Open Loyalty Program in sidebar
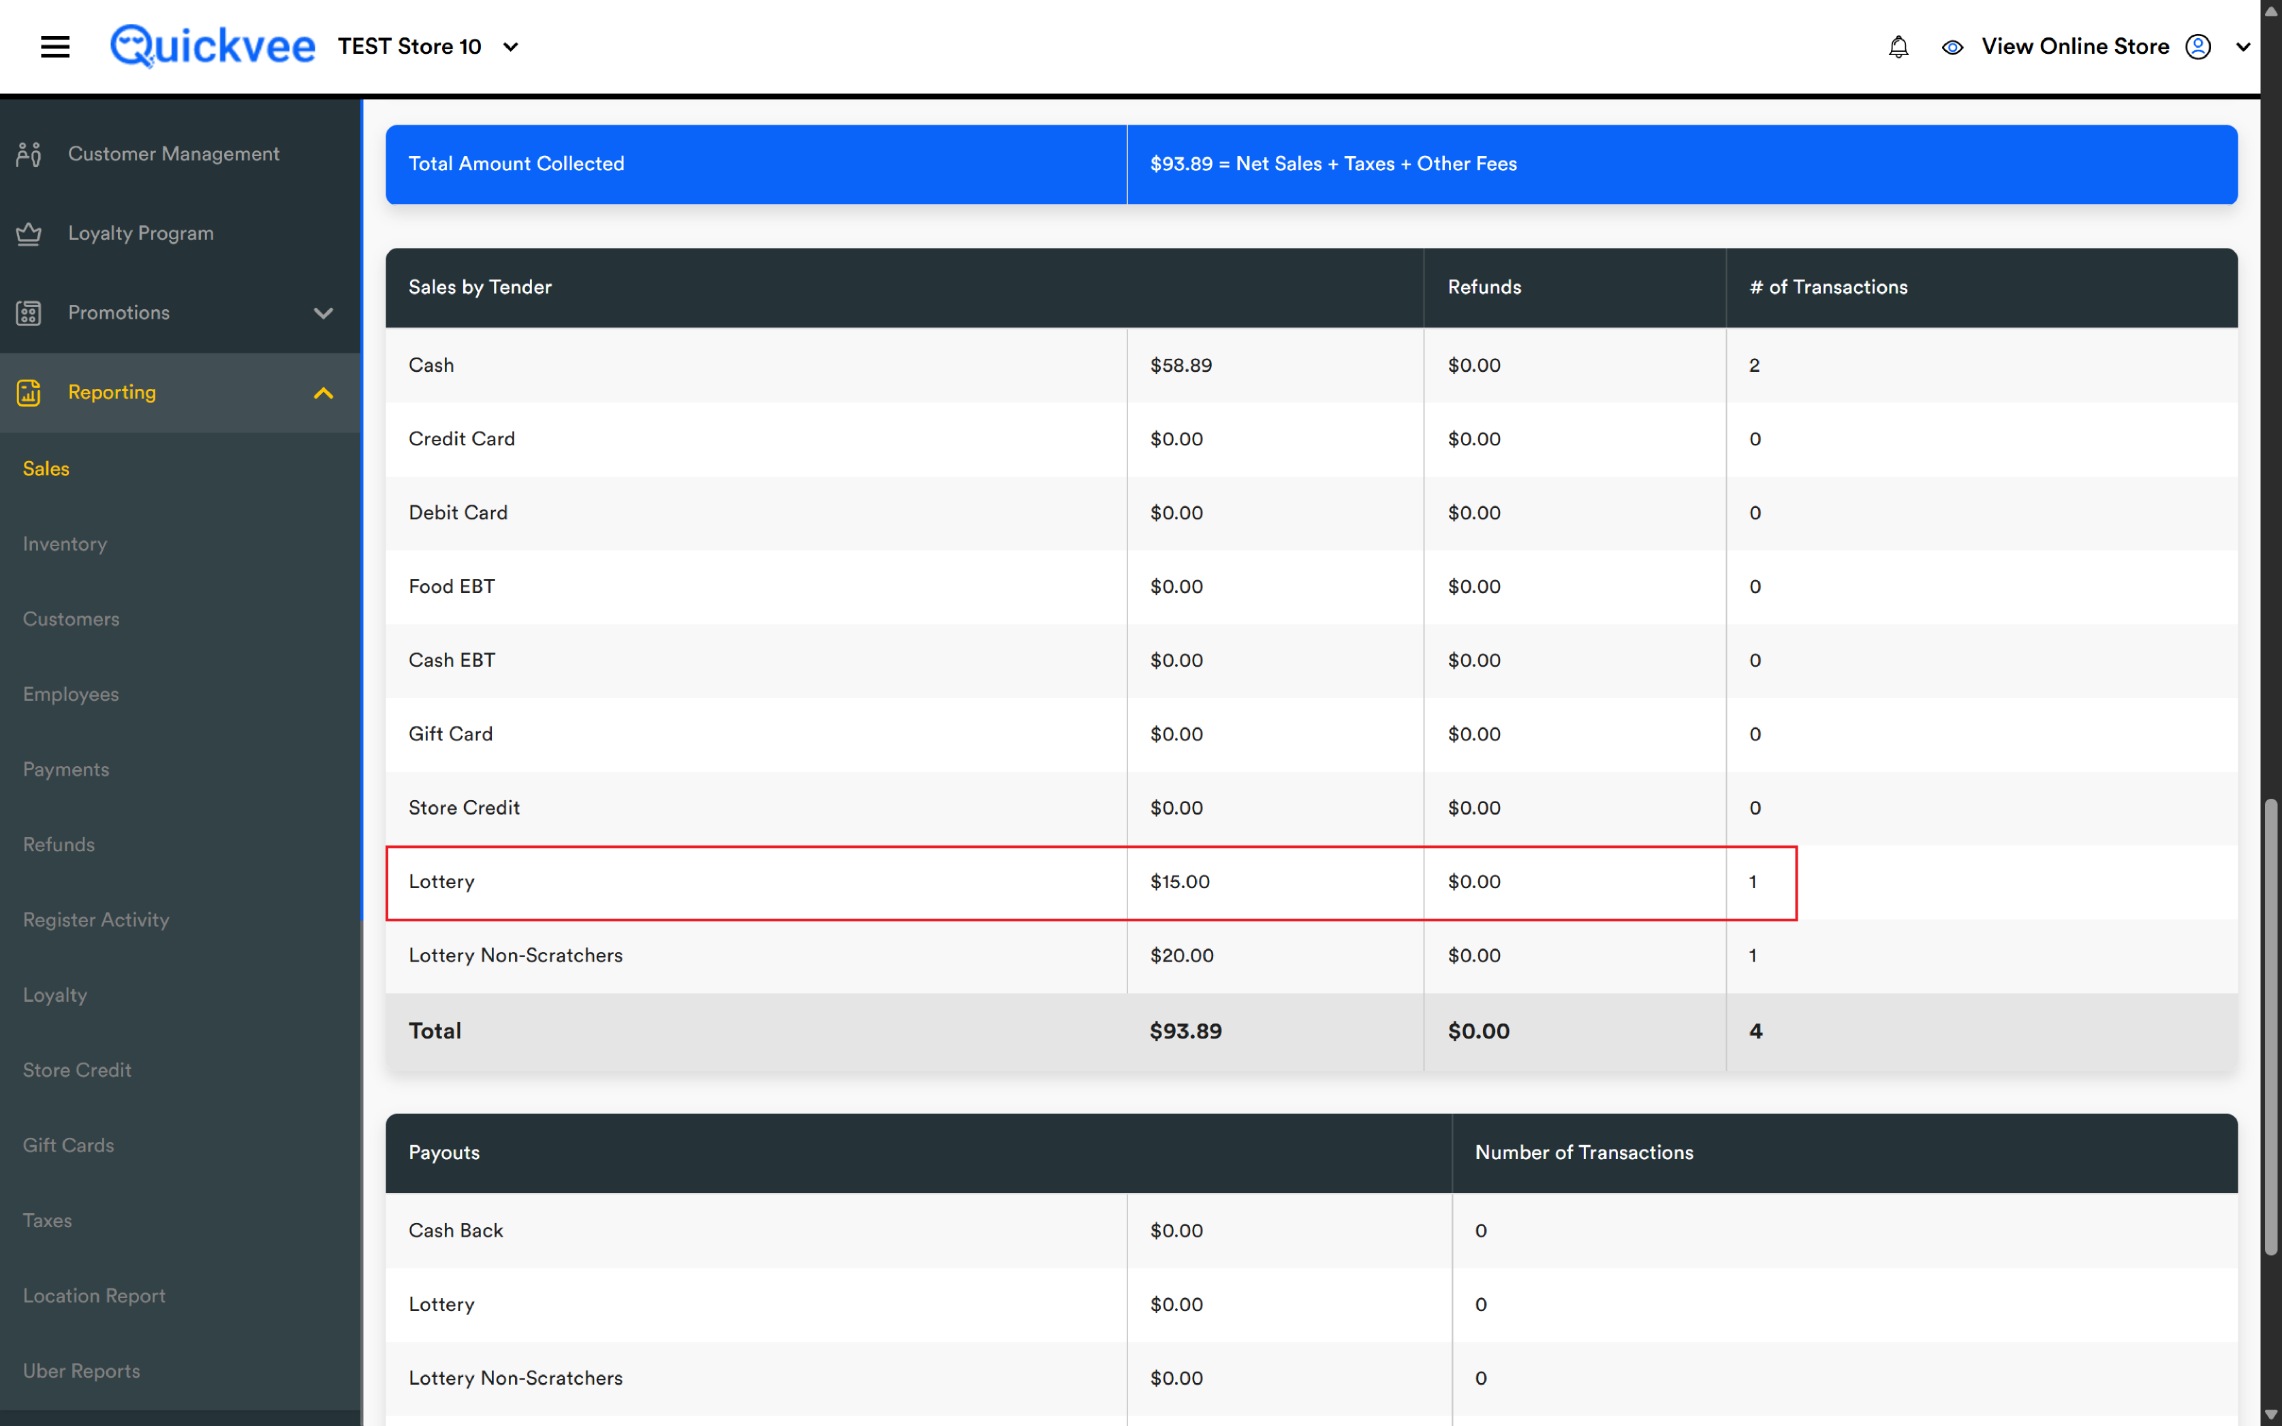Image resolution: width=2282 pixels, height=1426 pixels. pos(140,233)
